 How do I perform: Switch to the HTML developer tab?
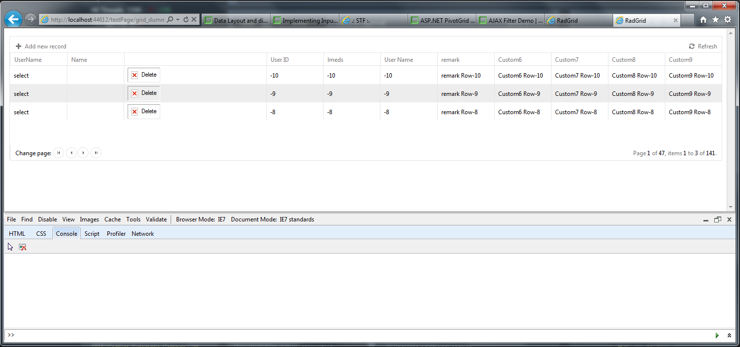pos(17,234)
